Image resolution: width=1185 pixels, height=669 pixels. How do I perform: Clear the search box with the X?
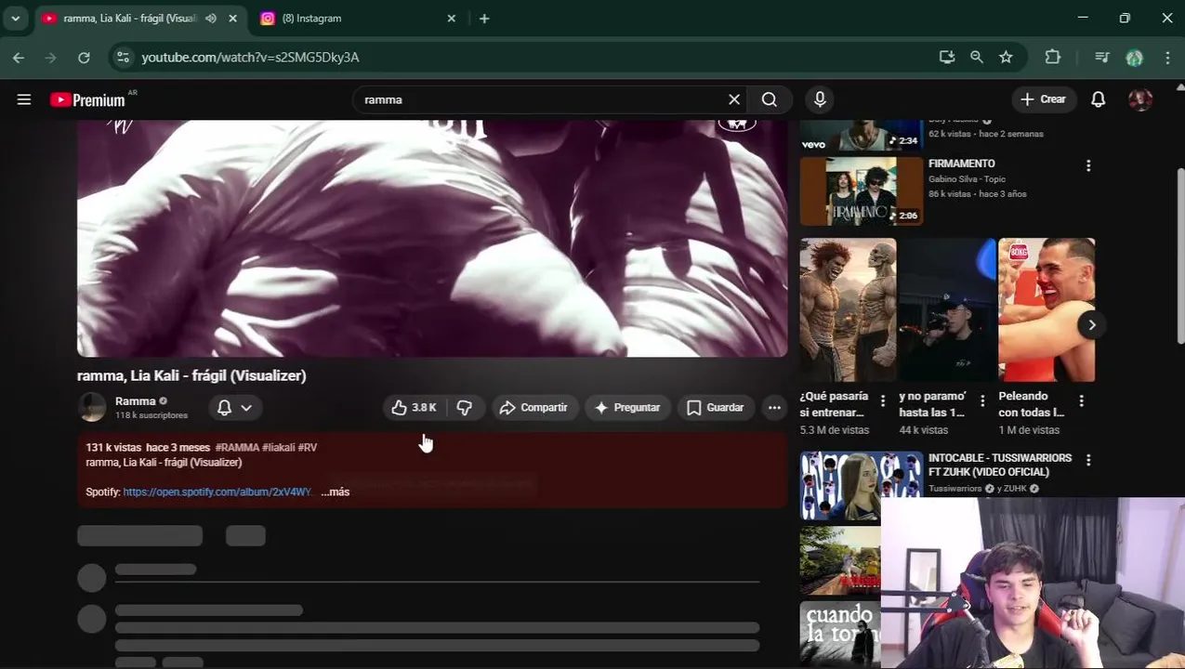(x=734, y=99)
